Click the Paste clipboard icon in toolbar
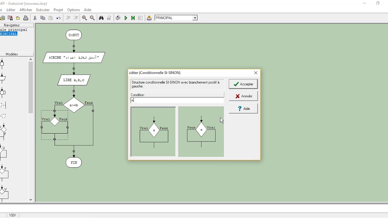 (x=51, y=18)
